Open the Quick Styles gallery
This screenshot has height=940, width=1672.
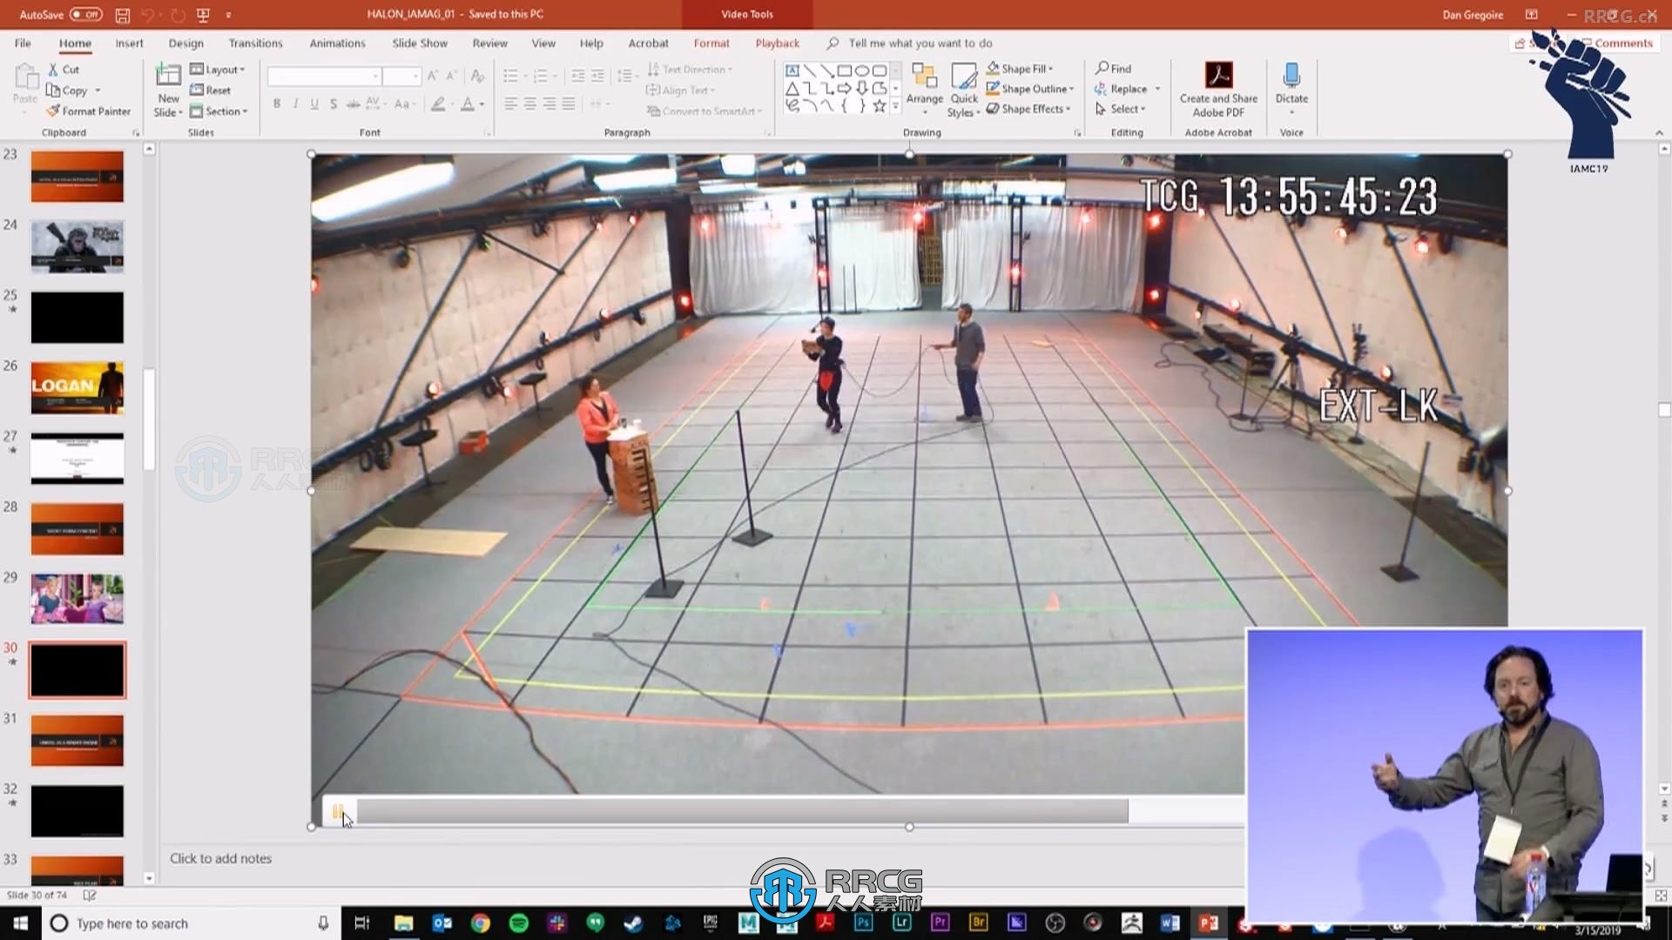pyautogui.click(x=964, y=88)
